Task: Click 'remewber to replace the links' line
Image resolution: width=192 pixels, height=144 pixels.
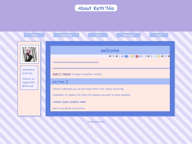Action: coord(91,95)
